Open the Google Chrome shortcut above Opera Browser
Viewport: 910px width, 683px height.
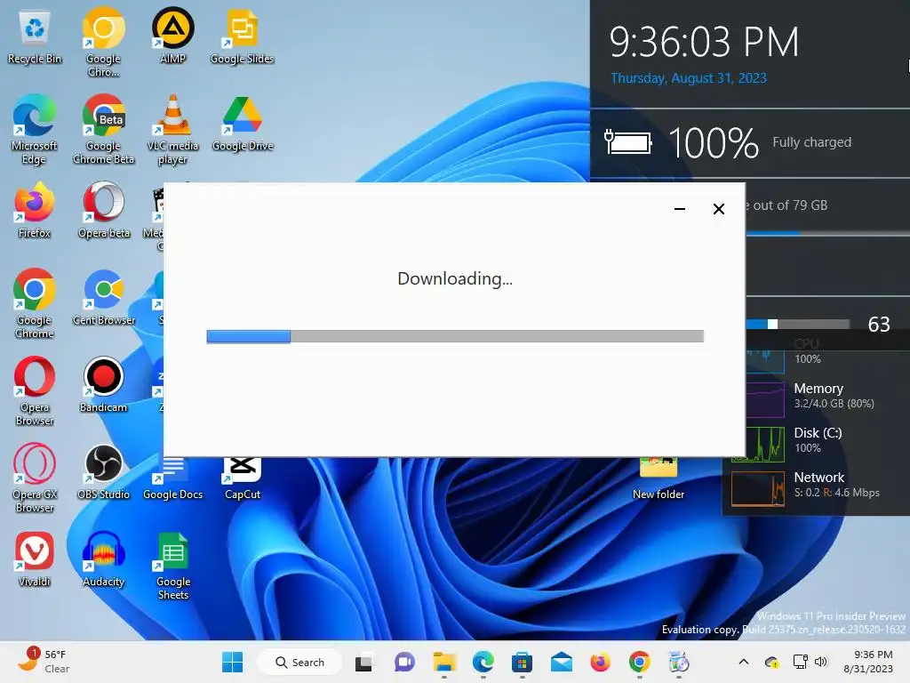click(x=35, y=304)
